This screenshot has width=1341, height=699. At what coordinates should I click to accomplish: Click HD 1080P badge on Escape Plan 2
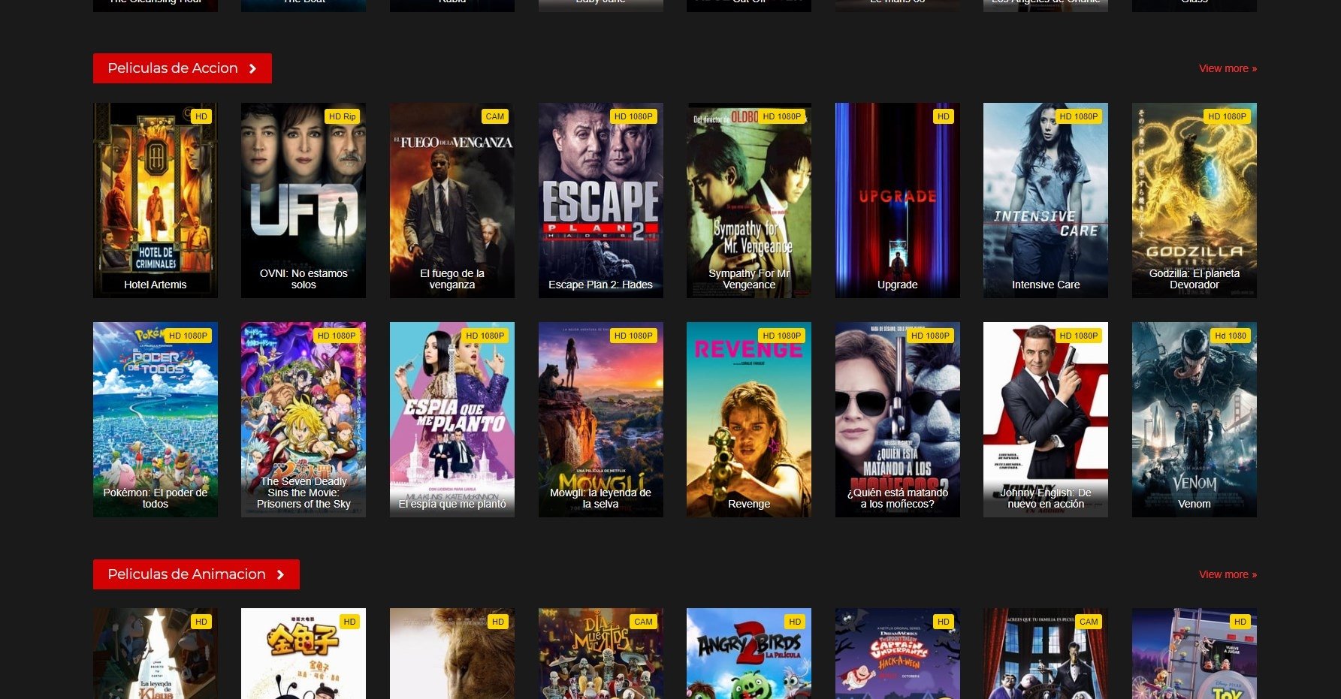[x=633, y=116]
